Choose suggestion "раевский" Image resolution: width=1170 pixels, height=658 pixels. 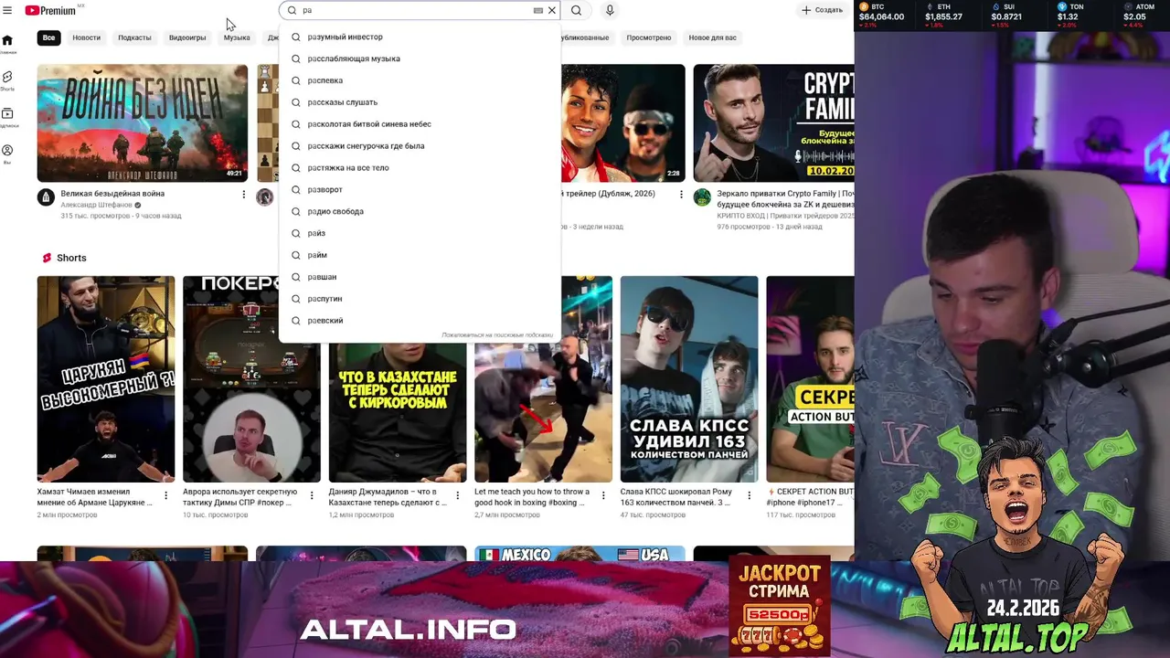click(x=420, y=321)
